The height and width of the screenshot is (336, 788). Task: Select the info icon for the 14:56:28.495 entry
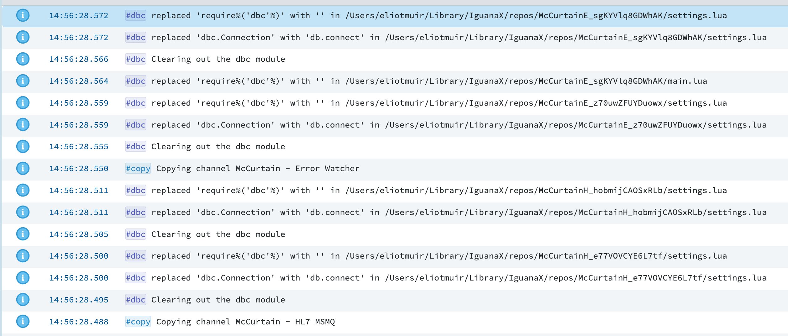coord(23,300)
